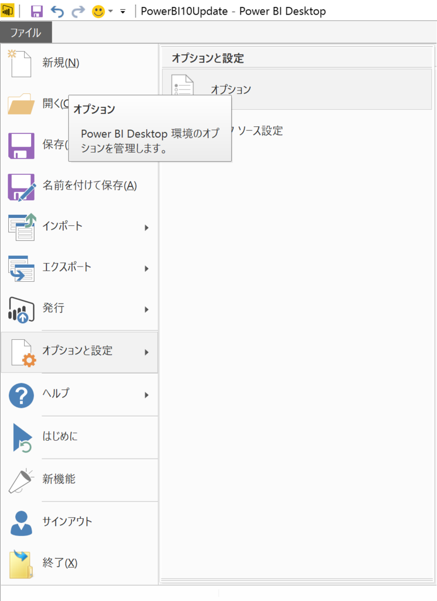Select the インポート menu item
Screen dimensions: 437x601
[x=79, y=227]
